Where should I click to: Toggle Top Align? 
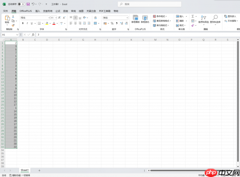71,18
